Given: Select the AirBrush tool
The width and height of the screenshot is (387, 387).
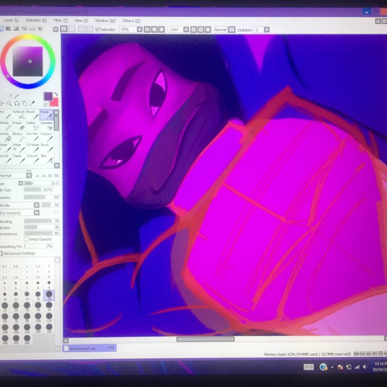Looking at the screenshot, I should pyautogui.click(x=19, y=114).
